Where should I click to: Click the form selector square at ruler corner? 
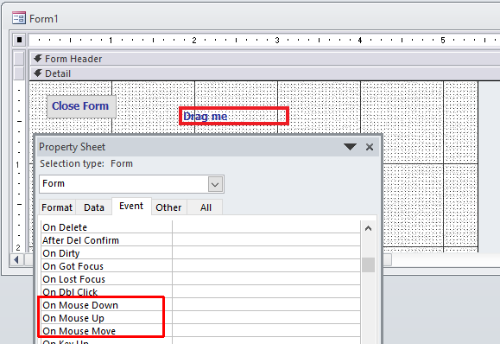[19, 40]
